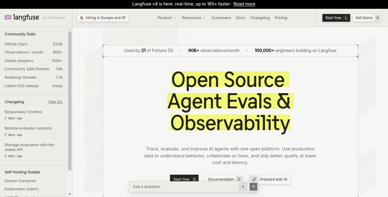Click the sparkle icon on Onboard with AI

tap(254, 179)
